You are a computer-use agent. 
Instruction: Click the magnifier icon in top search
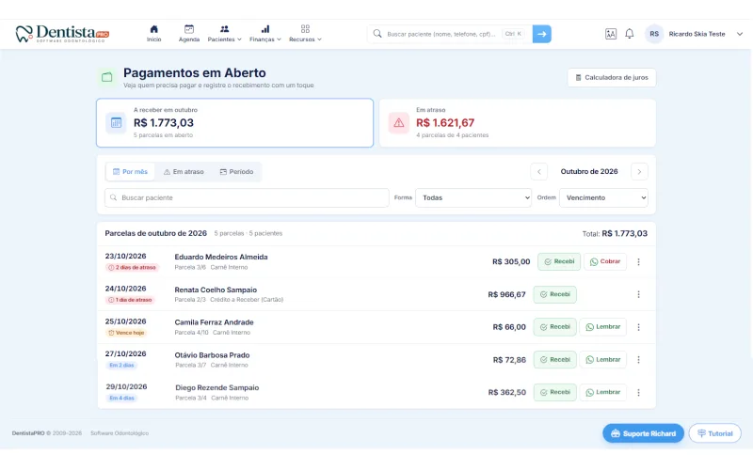pos(377,34)
